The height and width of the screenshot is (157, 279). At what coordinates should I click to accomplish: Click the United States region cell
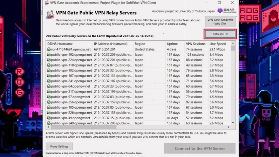(x=144, y=49)
